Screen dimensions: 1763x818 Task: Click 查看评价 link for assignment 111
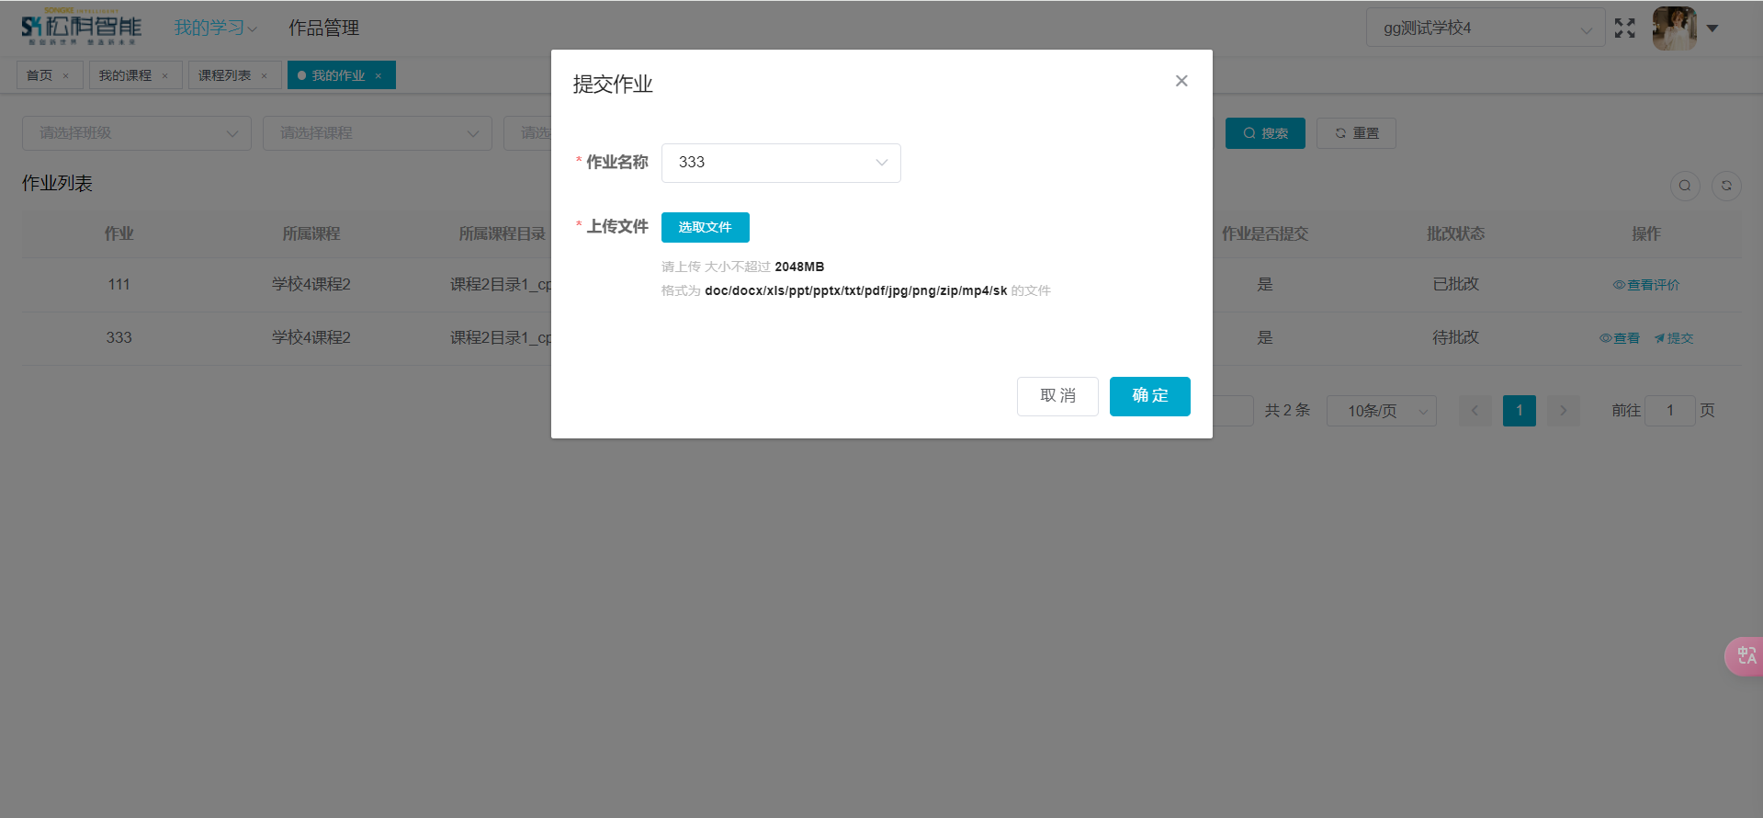tap(1646, 285)
